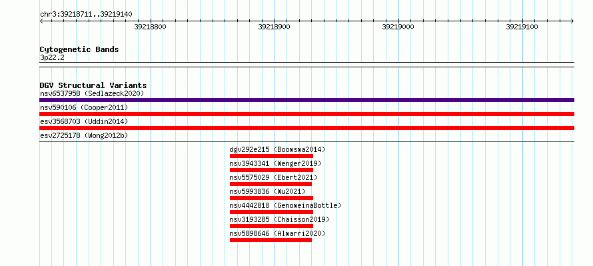Image resolution: width=593 pixels, height=266 pixels.
Task: Click the Cytogenetic Bands track title
Action: pos(79,49)
